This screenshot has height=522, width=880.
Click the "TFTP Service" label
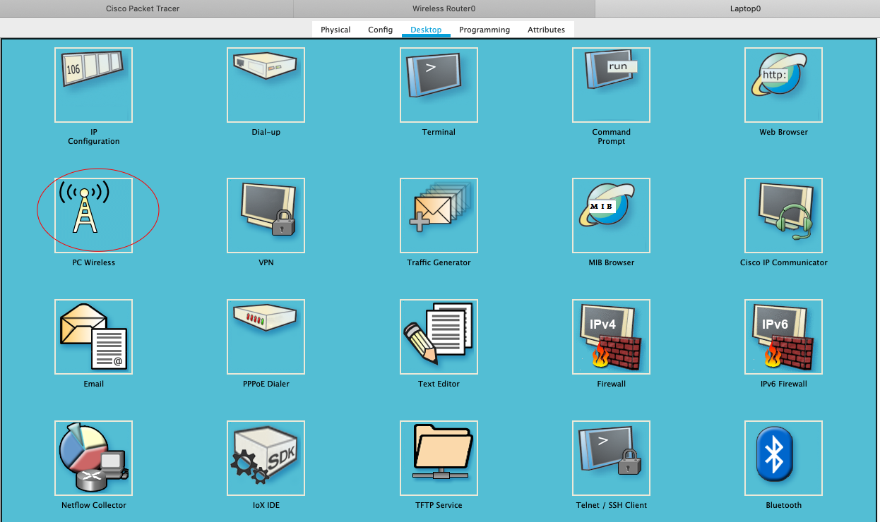(x=439, y=505)
